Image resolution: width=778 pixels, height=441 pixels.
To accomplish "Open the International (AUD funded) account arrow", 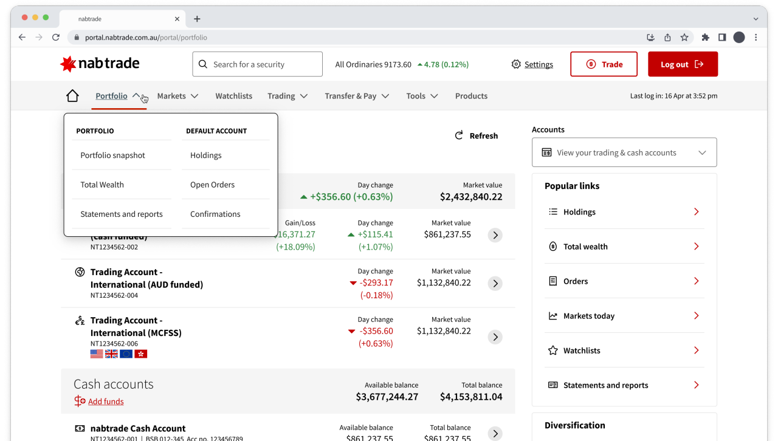I will tap(495, 283).
